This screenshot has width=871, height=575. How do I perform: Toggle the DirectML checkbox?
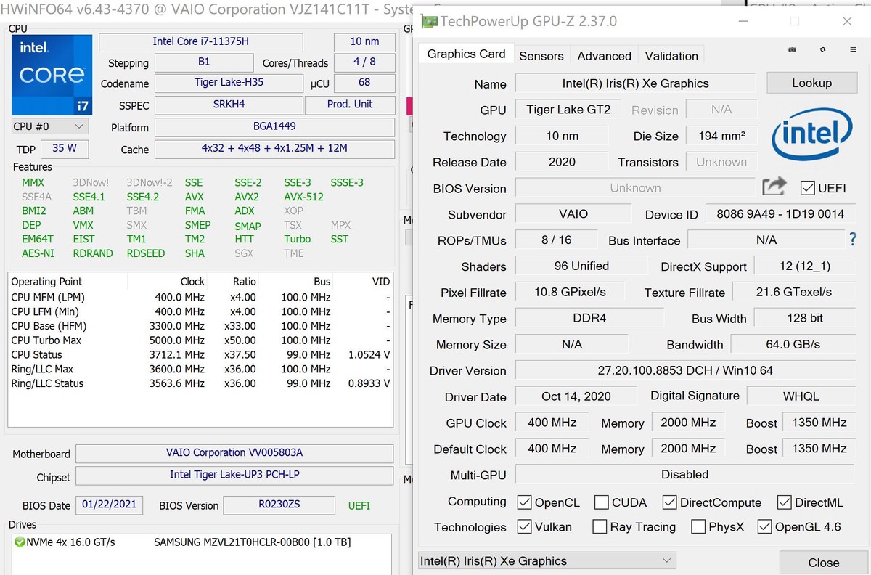(x=784, y=502)
